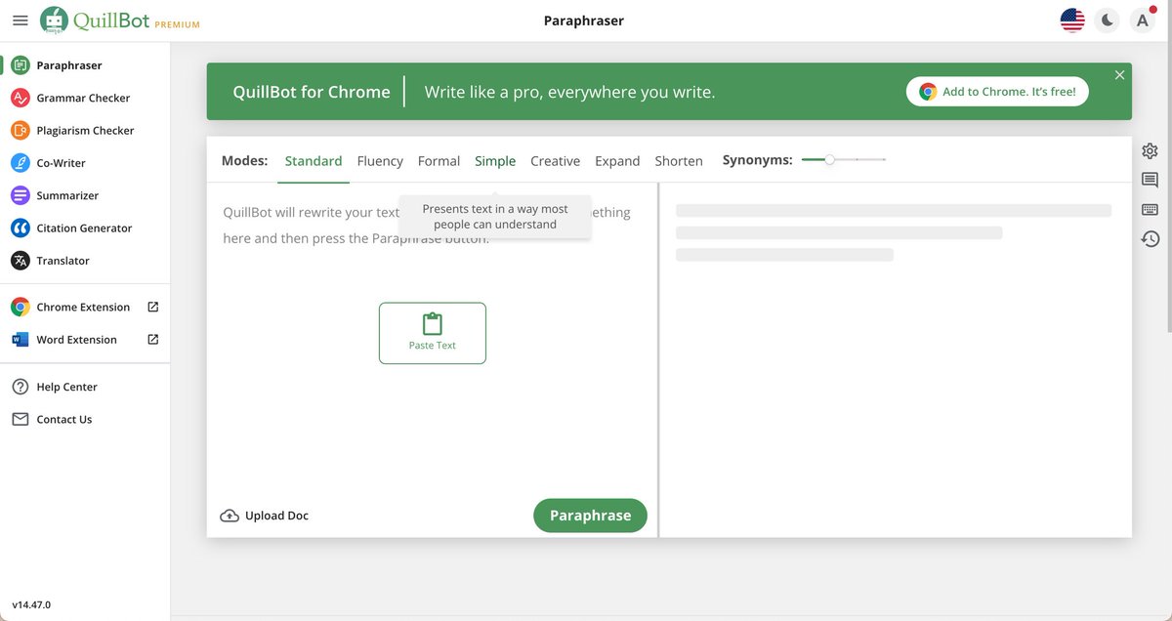The image size is (1172, 621).
Task: Change language via US flag icon
Action: pos(1072,20)
